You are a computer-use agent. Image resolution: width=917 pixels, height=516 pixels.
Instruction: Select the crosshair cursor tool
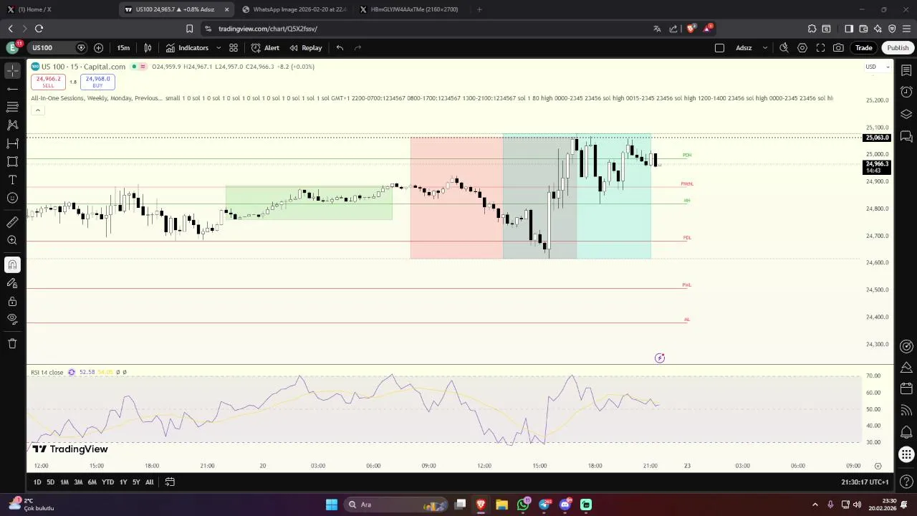click(12, 70)
